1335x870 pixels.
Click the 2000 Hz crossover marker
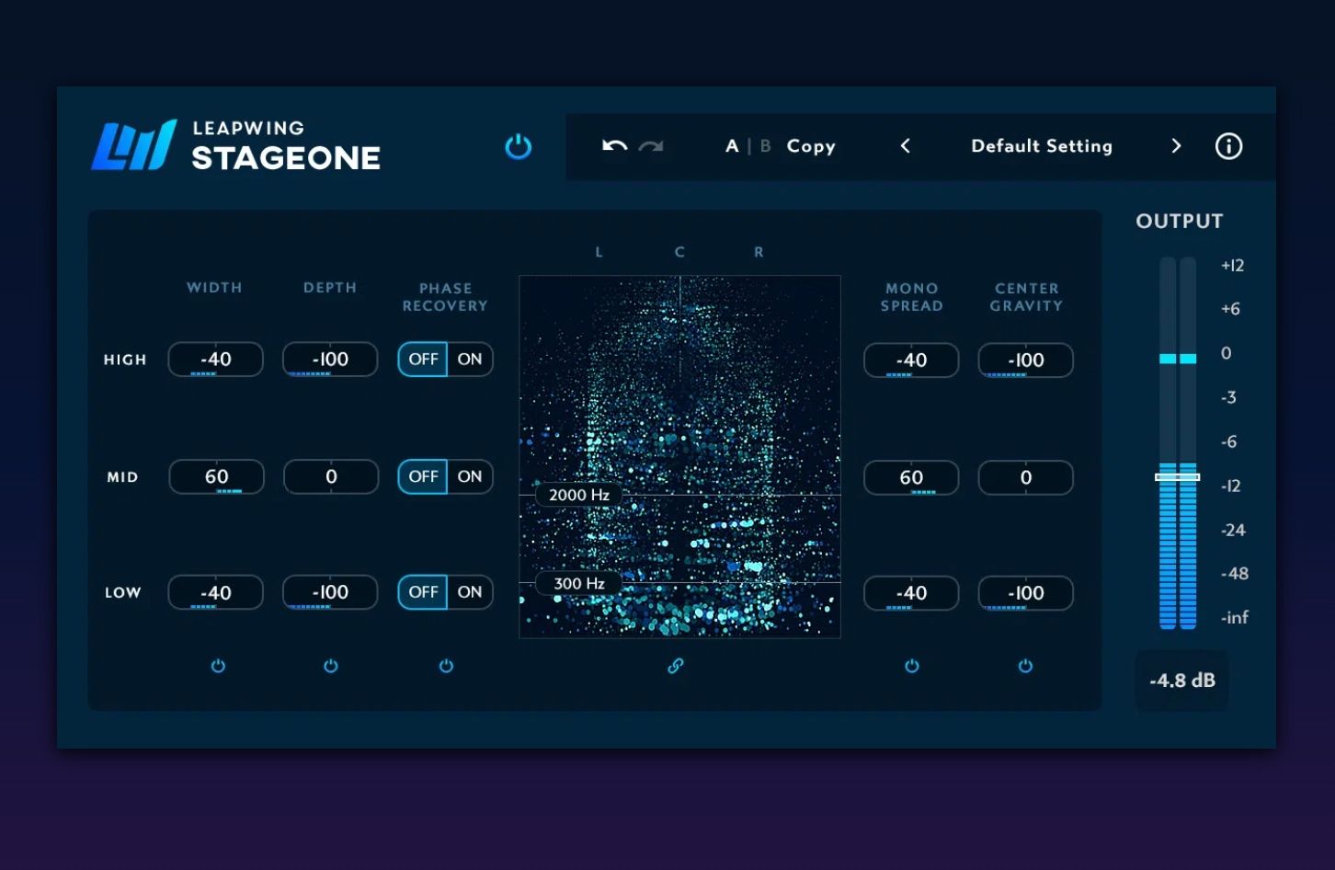coord(579,495)
